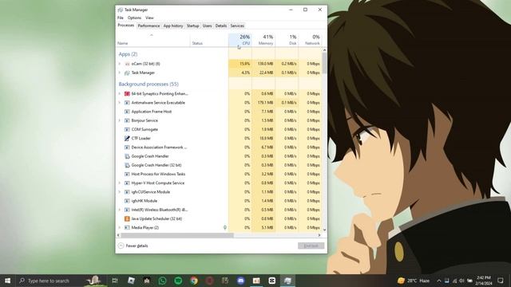The height and width of the screenshot is (287, 511).
Task: Expand the Intel(R) Wireless Bluetooth row
Action: 120,210
